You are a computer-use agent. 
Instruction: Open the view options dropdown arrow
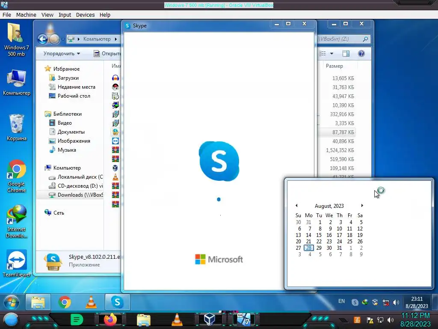click(331, 54)
